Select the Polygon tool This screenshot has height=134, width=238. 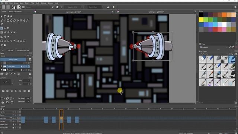pos(15,20)
